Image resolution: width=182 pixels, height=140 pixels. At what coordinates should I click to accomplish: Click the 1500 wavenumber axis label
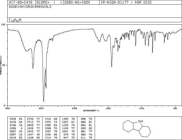108,108
